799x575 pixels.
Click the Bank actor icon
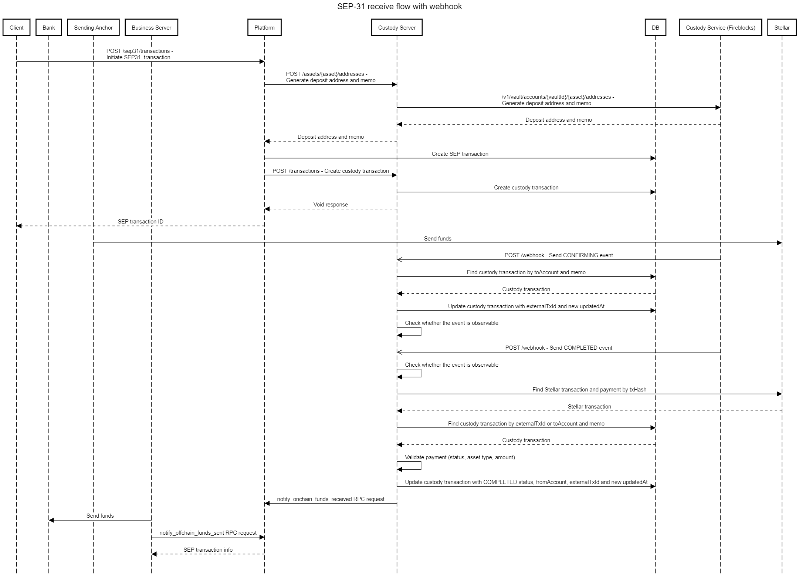(47, 28)
